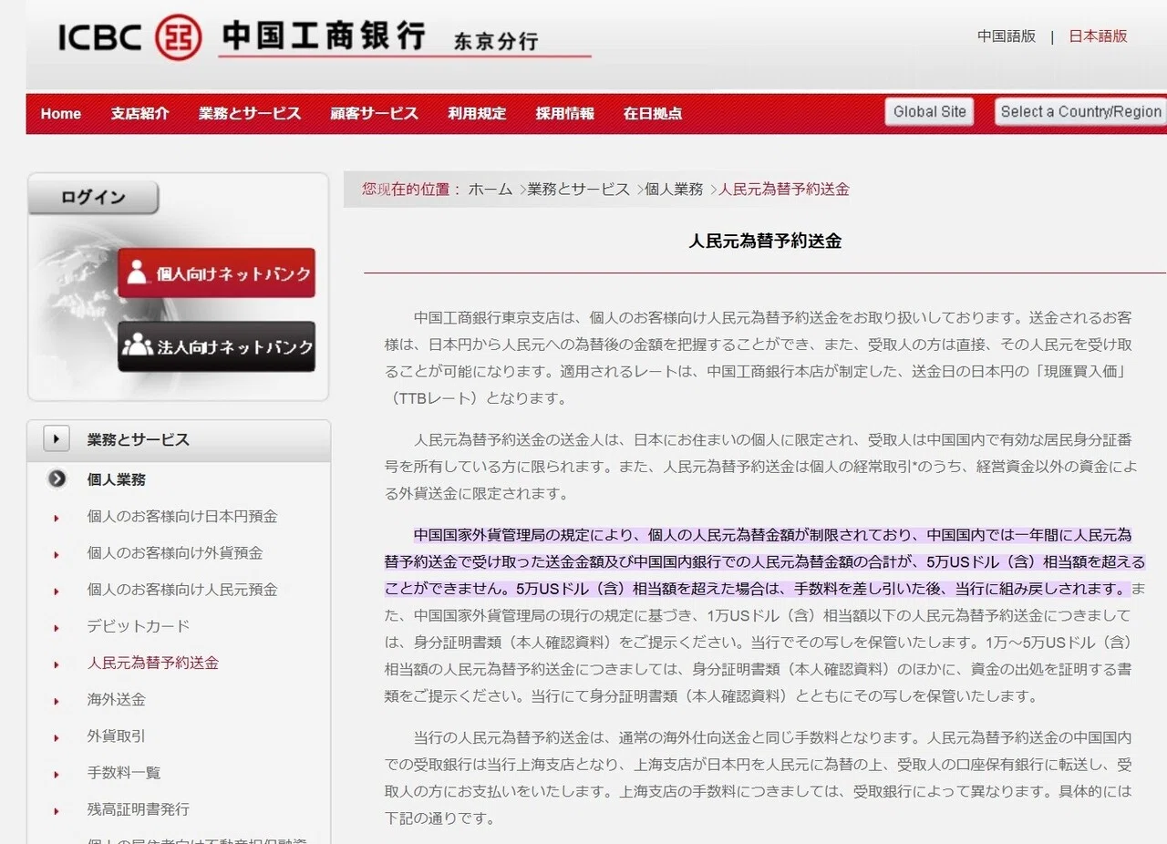Image resolution: width=1167 pixels, height=844 pixels.
Task: Click the highlighted 中国国家外貨管理局 paragraph text
Action: click(764, 561)
